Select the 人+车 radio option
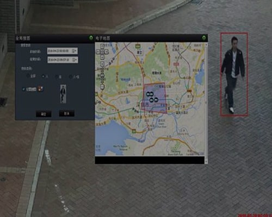 pos(71,77)
